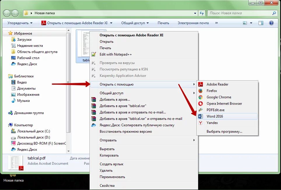This screenshot has height=190, width=281.
Task: Click the Видео library icon
Action: coord(13,82)
